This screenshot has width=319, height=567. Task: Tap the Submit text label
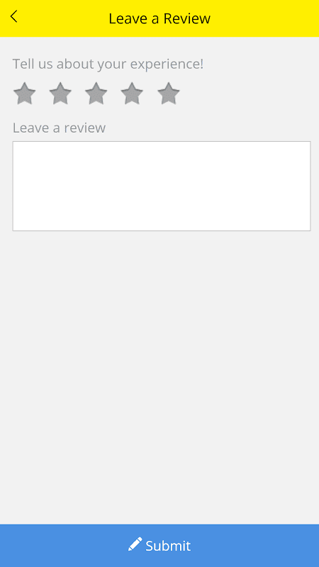(x=168, y=546)
